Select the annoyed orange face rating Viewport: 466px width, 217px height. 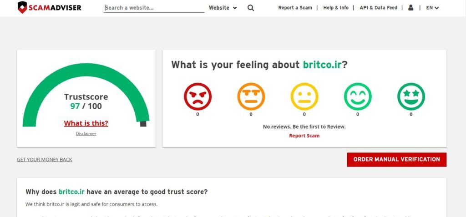[x=251, y=96]
